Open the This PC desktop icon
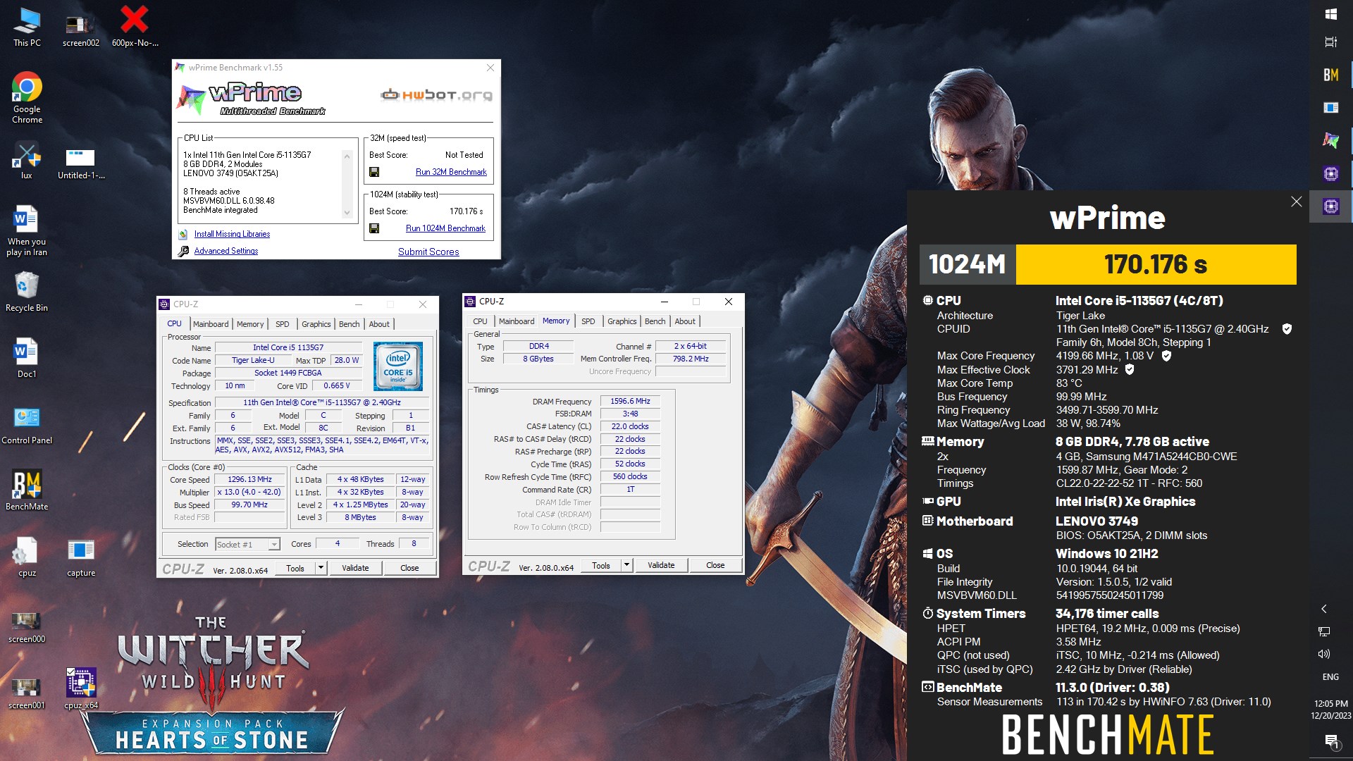The image size is (1353, 761). pos(27,27)
